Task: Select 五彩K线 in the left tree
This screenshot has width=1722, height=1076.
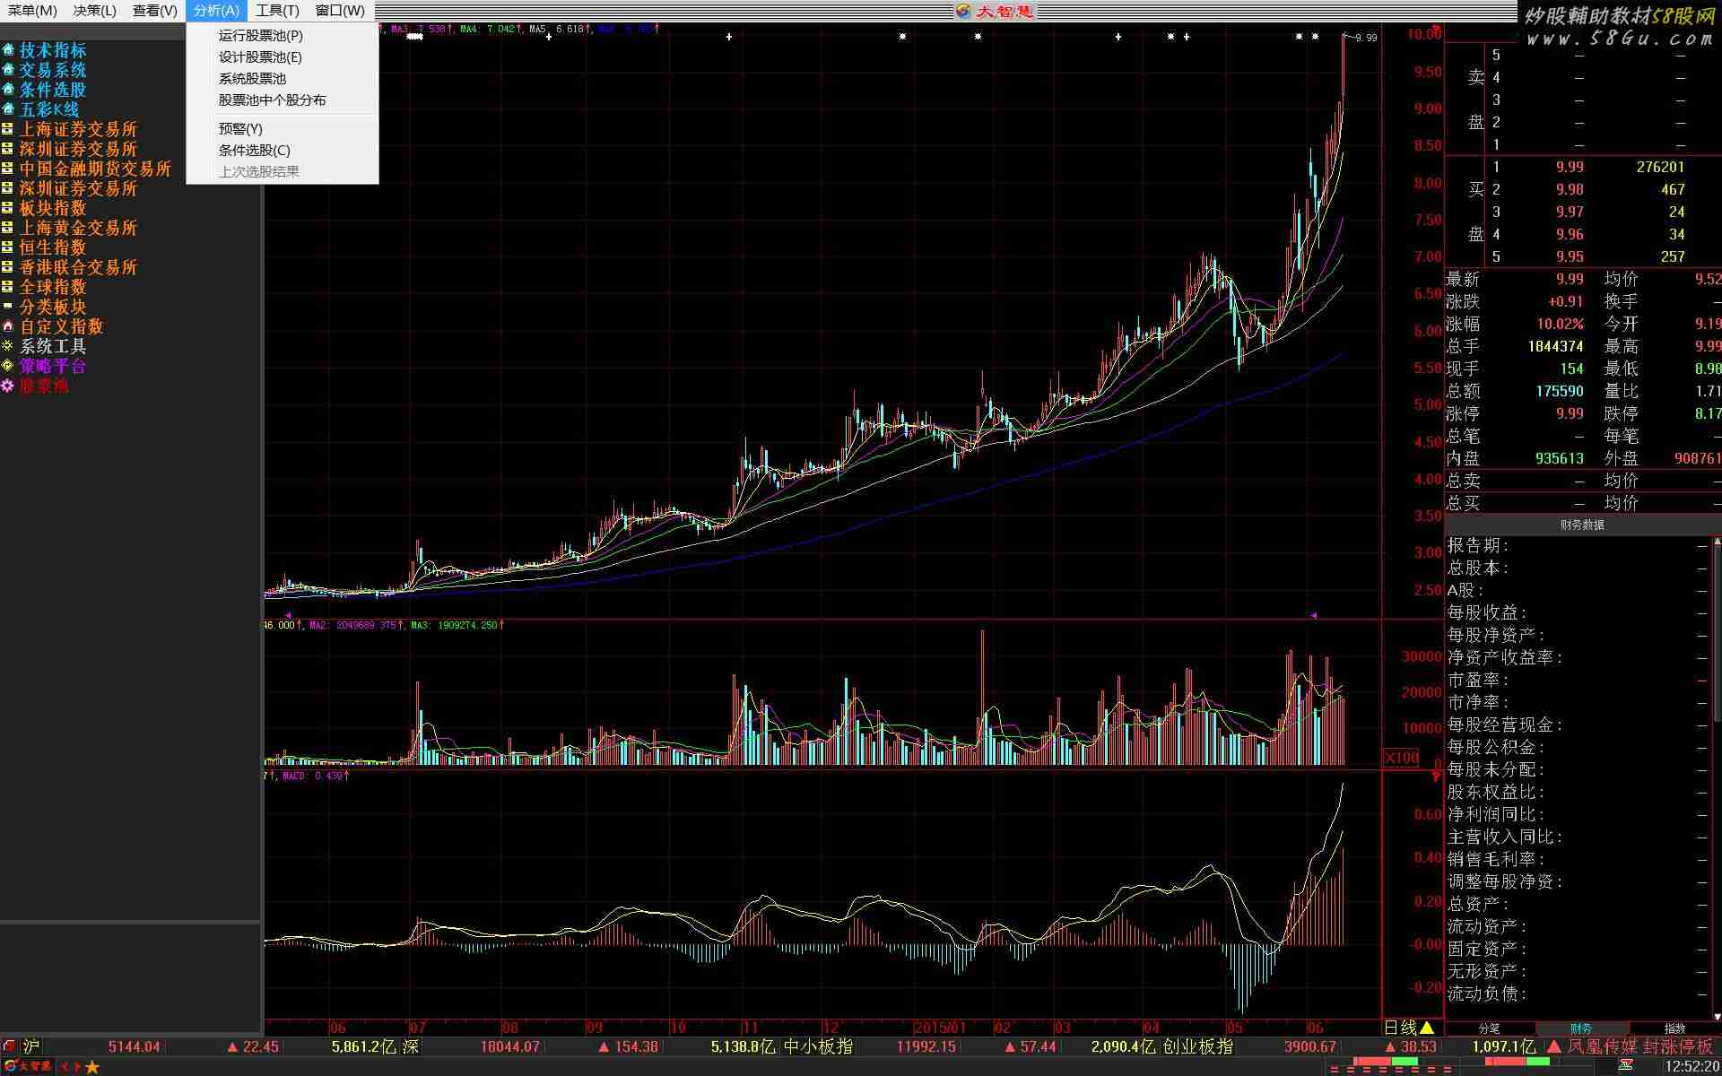Action: [x=49, y=109]
